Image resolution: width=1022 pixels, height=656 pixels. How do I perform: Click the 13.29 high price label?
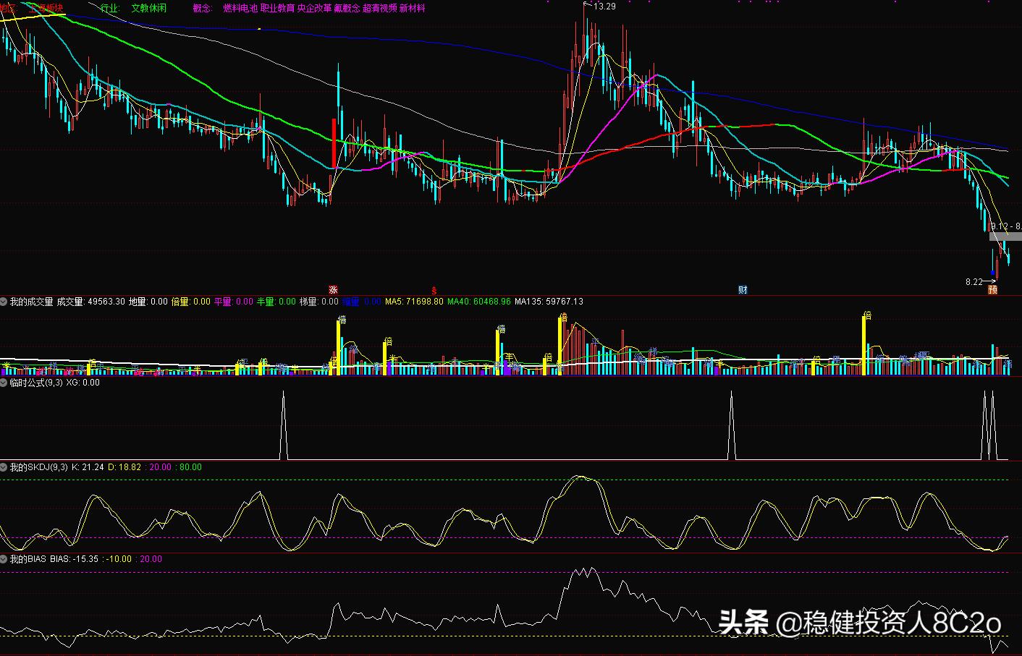click(x=605, y=7)
